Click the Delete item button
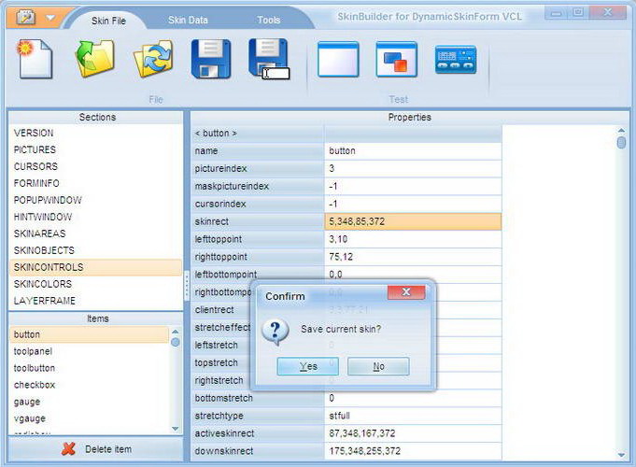The image size is (636, 467). pyautogui.click(x=95, y=449)
